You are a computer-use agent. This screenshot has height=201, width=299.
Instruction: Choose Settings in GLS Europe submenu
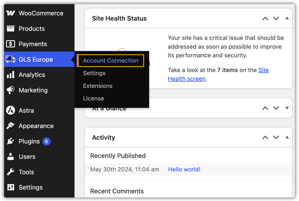coord(94,73)
